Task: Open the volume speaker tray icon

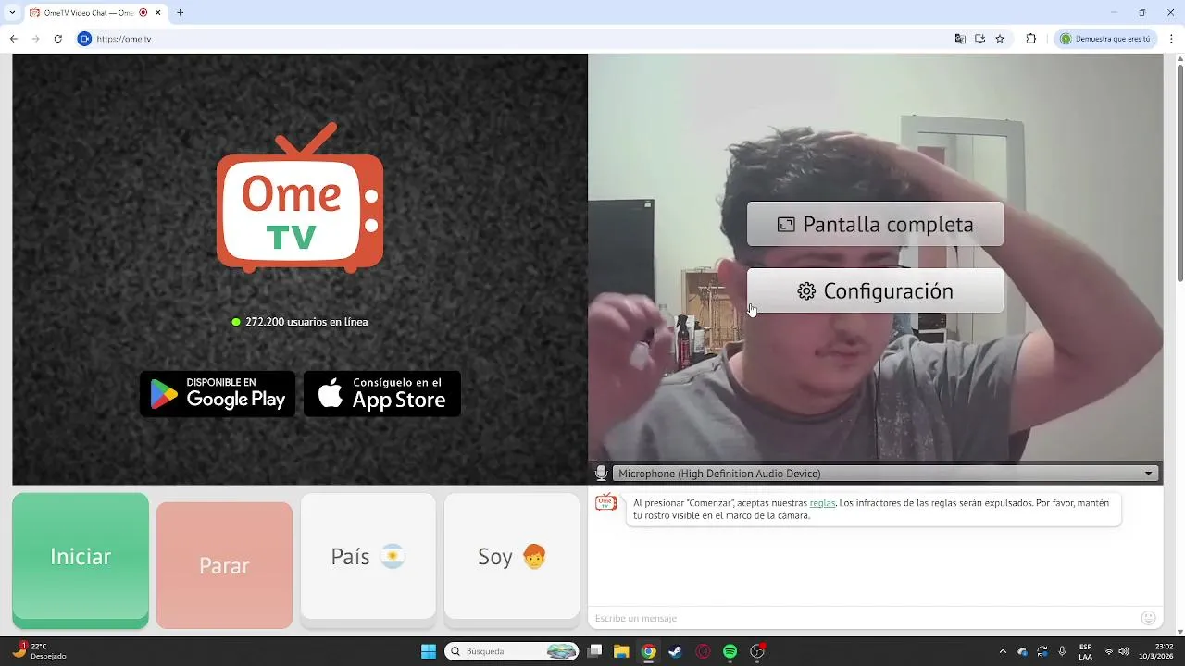Action: tap(1124, 651)
